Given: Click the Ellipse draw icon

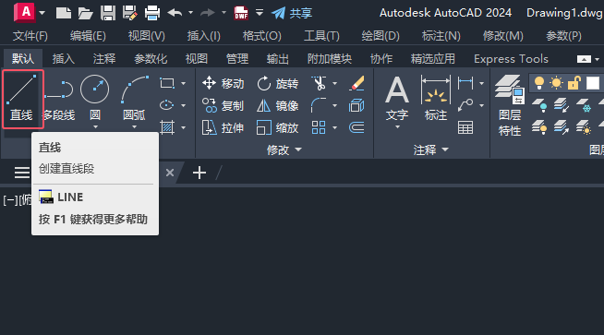Looking at the screenshot, I should coord(167,105).
